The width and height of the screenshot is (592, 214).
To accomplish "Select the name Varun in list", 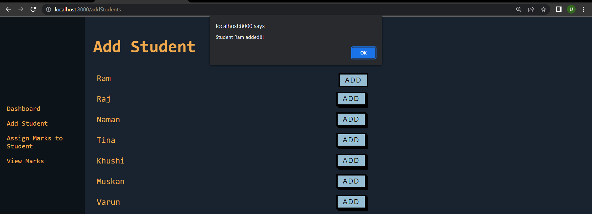I will [x=108, y=202].
